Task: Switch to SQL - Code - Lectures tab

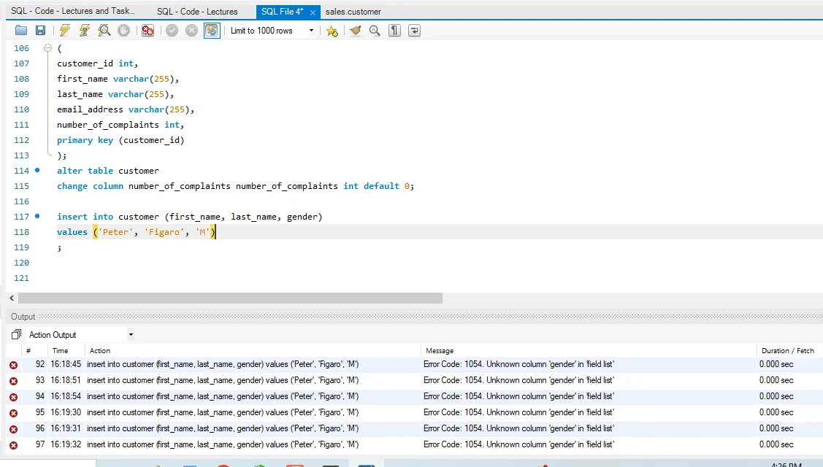Action: [x=197, y=12]
